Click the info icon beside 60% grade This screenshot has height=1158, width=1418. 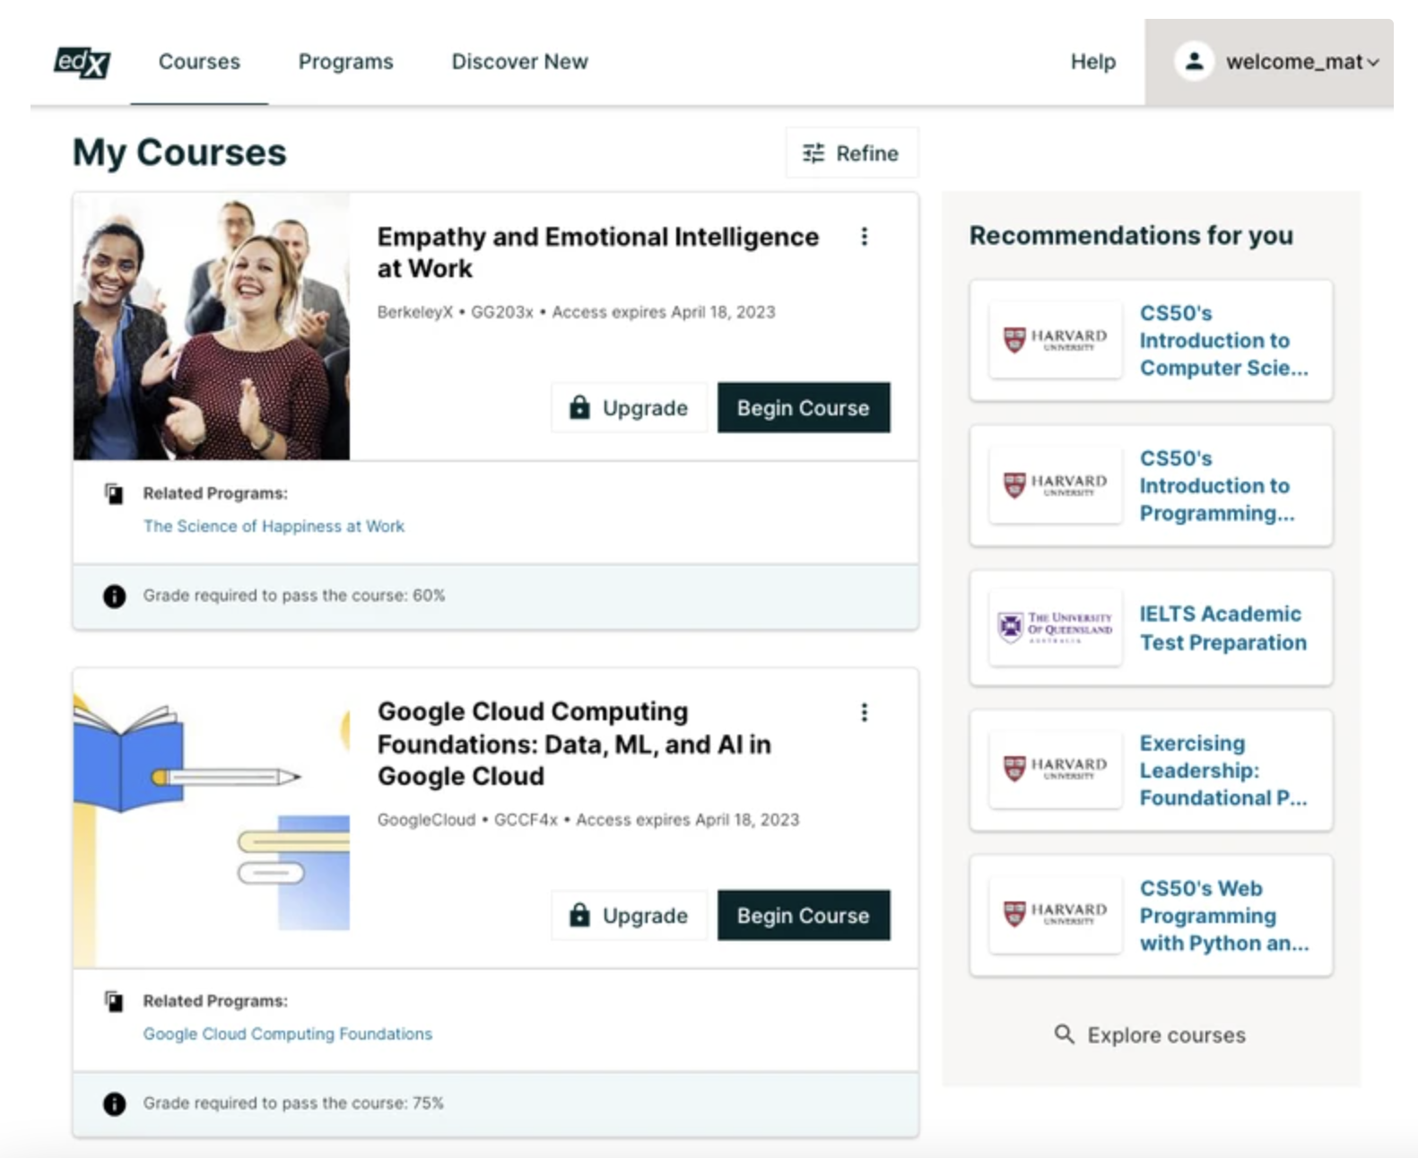[114, 596]
